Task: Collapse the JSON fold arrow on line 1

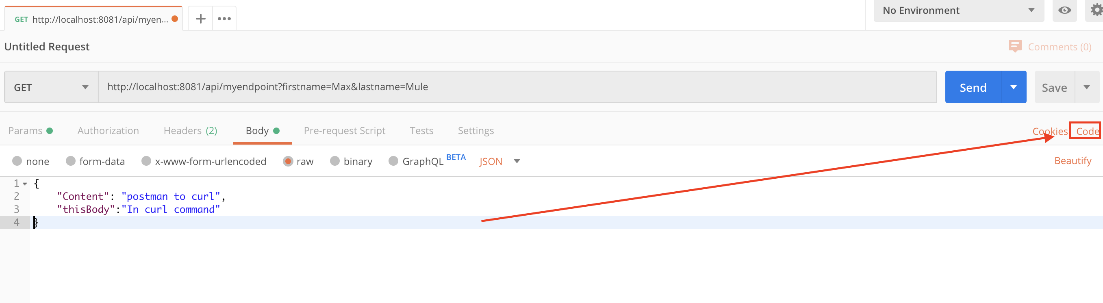Action: click(25, 184)
